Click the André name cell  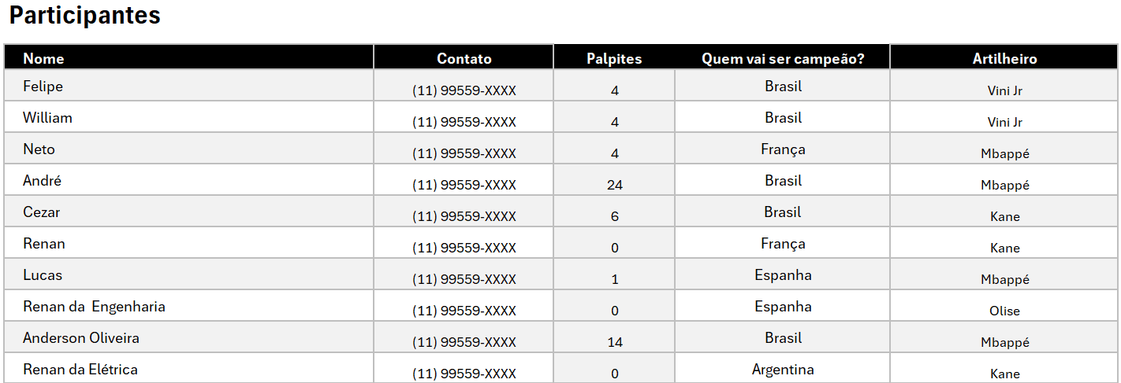[43, 181]
